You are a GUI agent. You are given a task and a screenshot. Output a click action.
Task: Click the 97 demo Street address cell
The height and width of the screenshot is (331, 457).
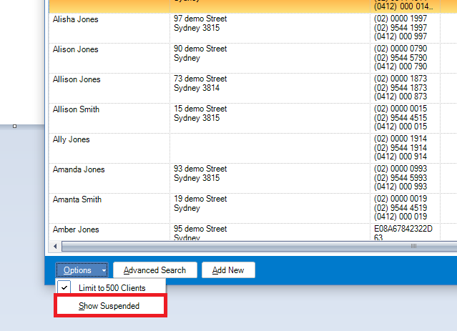[200, 24]
